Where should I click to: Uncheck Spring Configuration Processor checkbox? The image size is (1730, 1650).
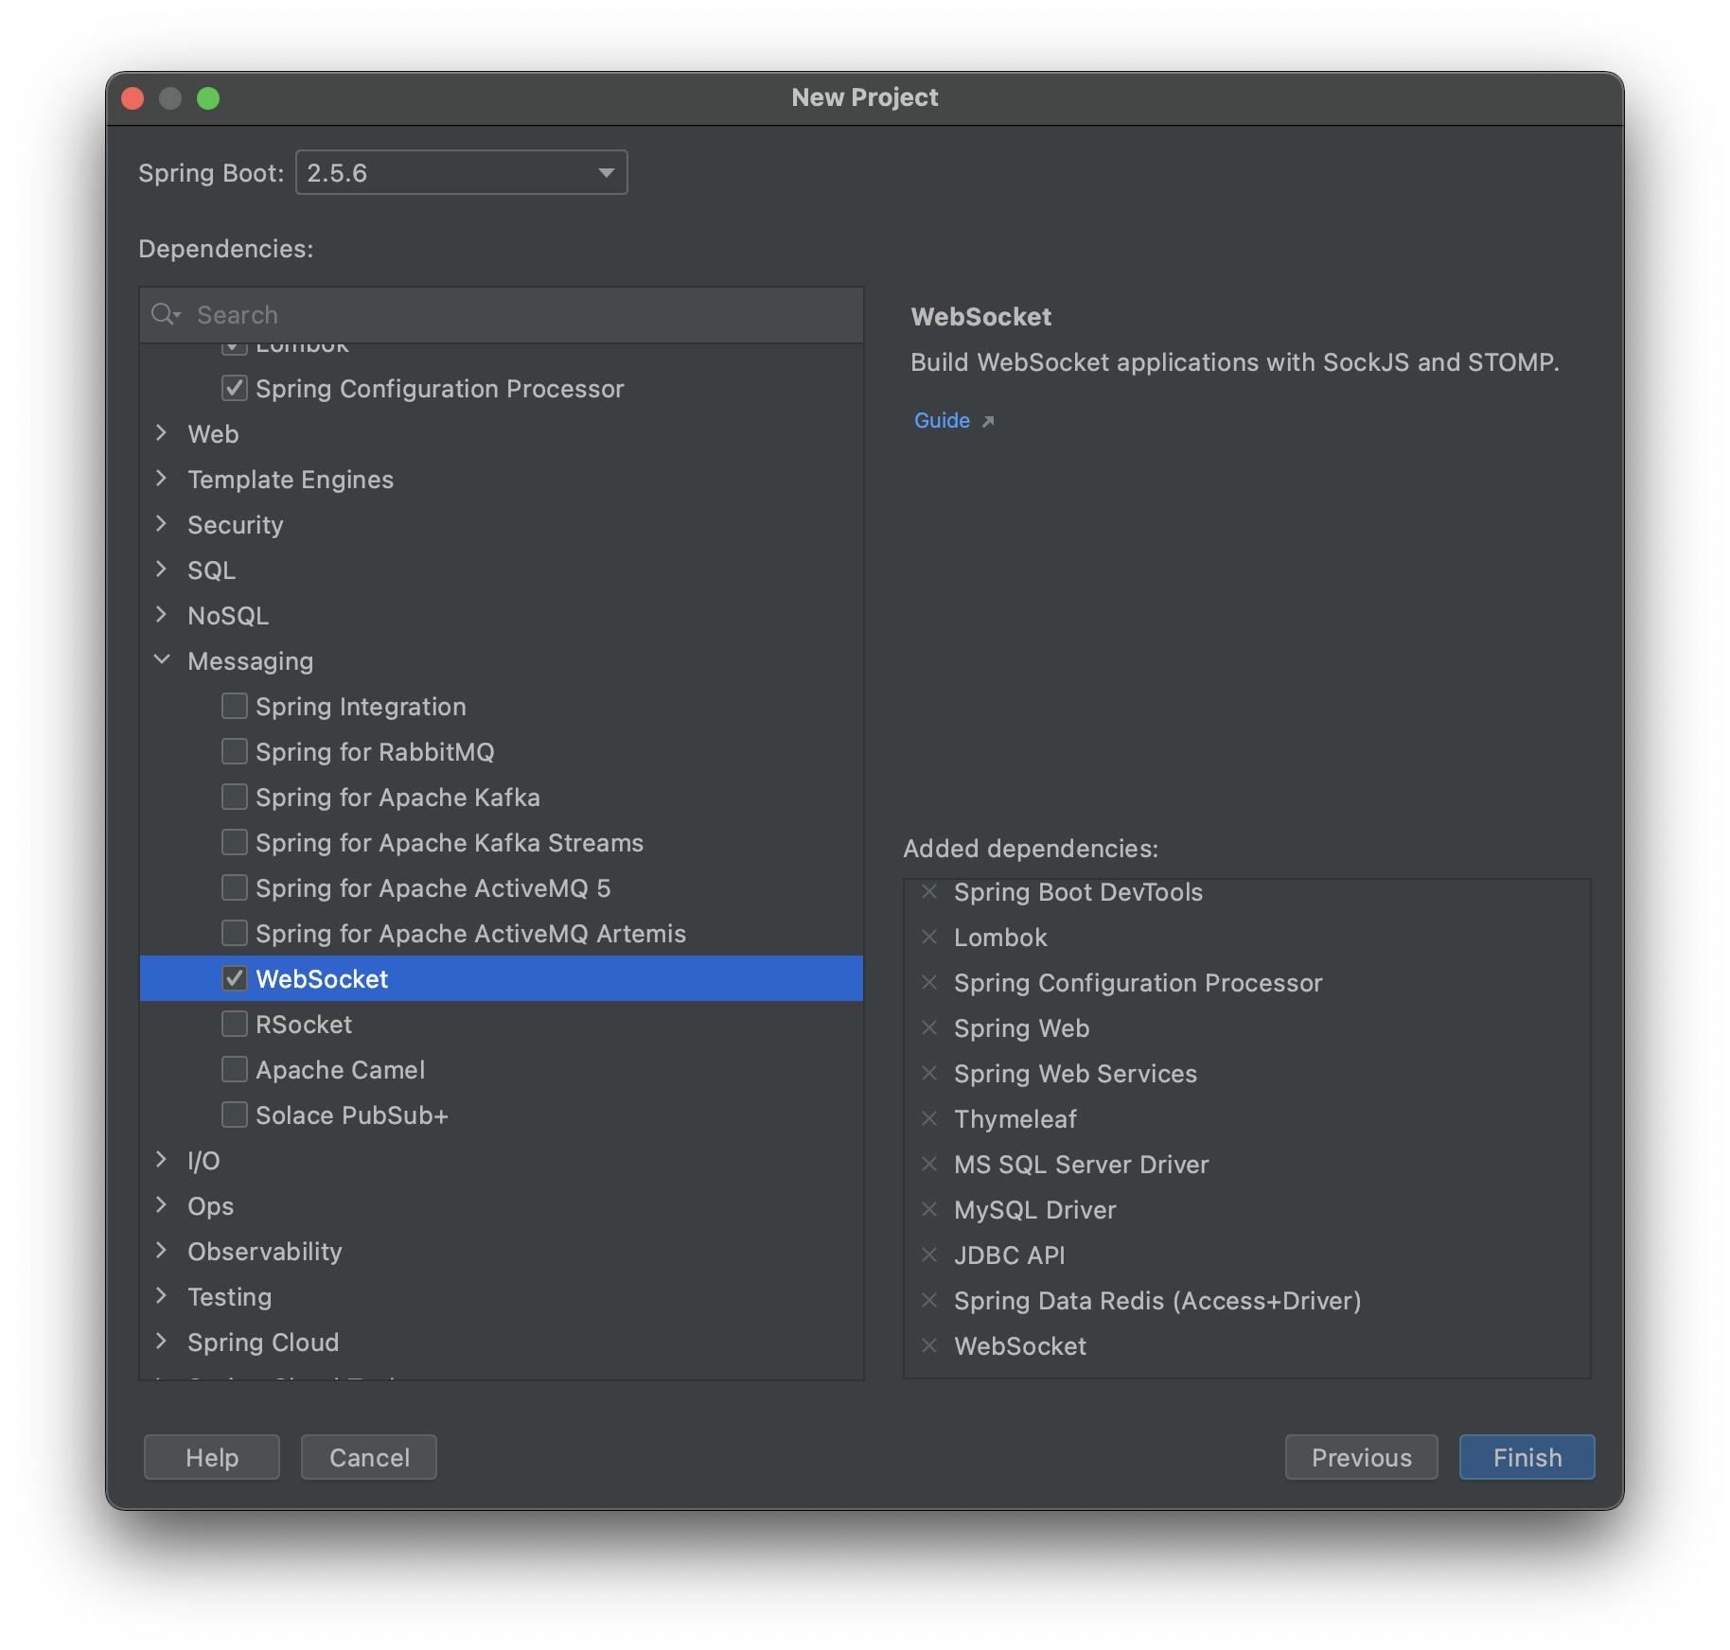point(235,388)
